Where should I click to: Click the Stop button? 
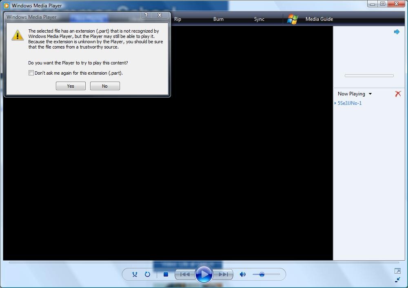pos(166,274)
